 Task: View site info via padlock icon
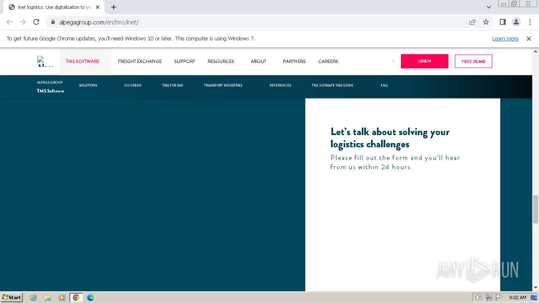tap(53, 22)
